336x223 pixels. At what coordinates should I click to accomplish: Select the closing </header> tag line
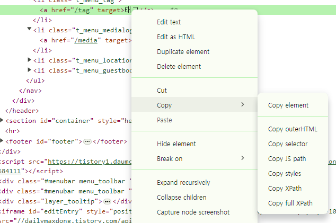22,111
